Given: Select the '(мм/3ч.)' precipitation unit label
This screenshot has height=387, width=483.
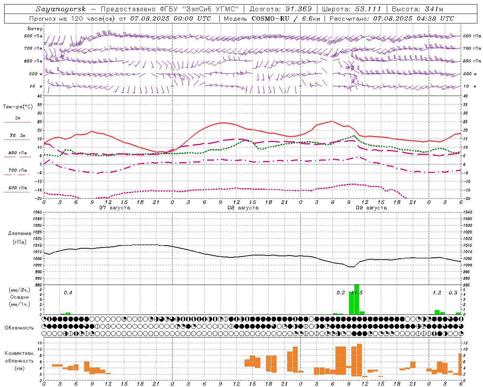Looking at the screenshot, I should coord(20,290).
